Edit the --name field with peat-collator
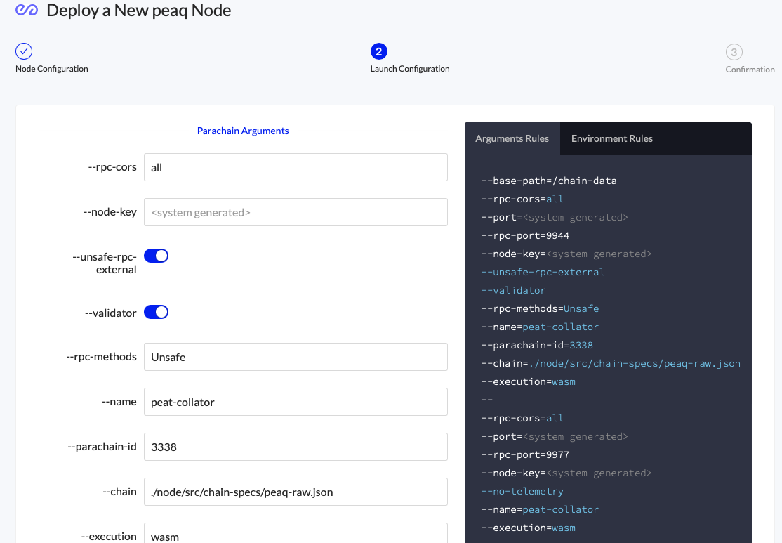 (x=296, y=402)
